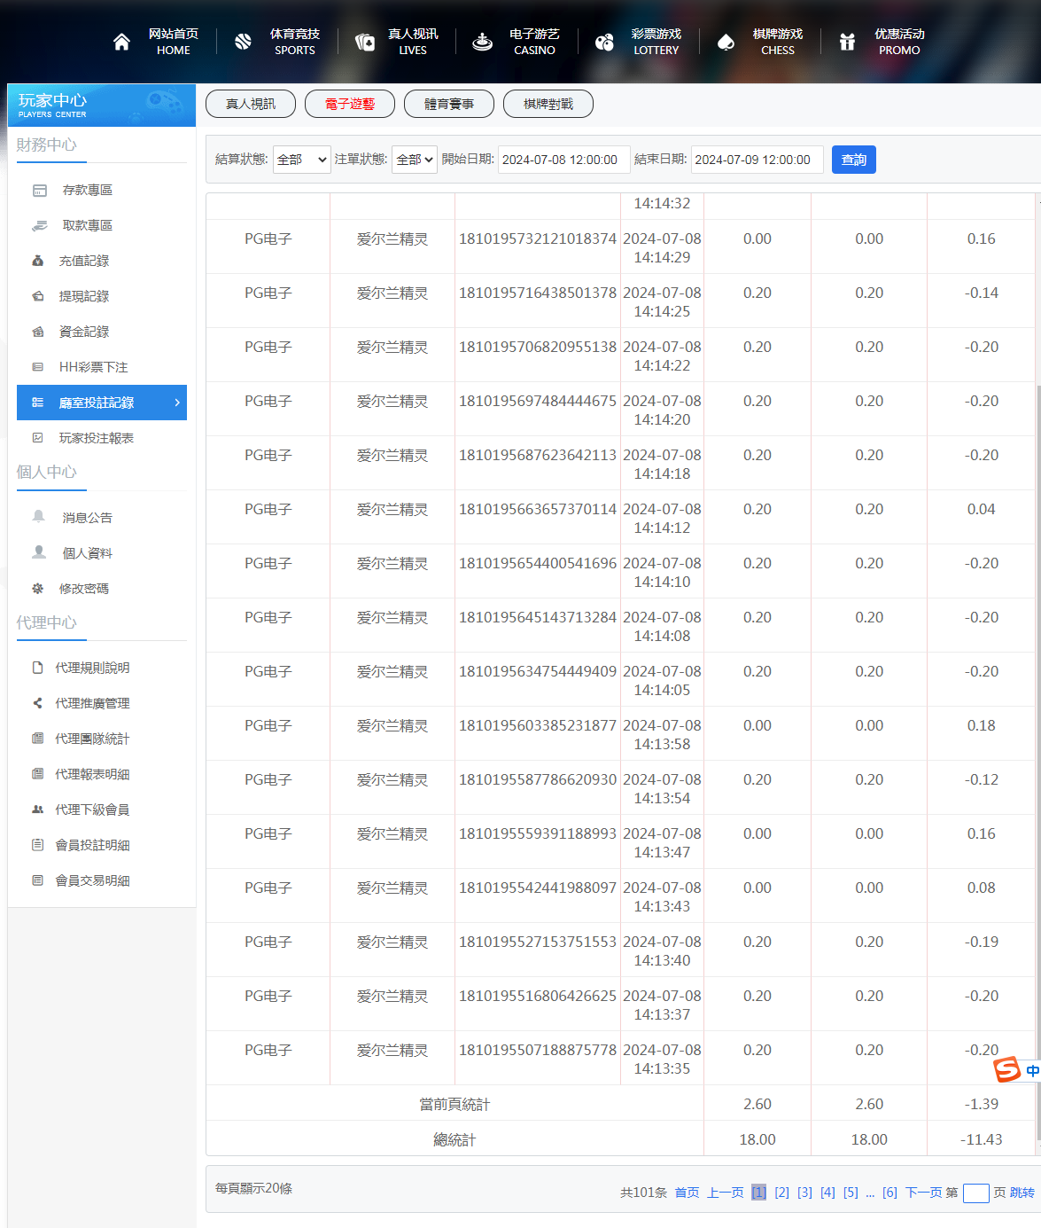The image size is (1041, 1228).
Task: Jump to page 3 link
Action: tap(804, 1193)
